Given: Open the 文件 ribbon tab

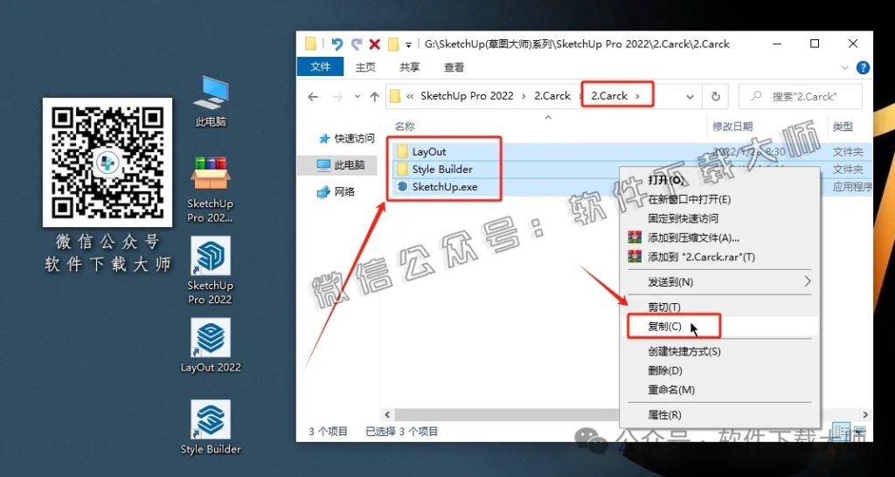Looking at the screenshot, I should click(x=320, y=66).
